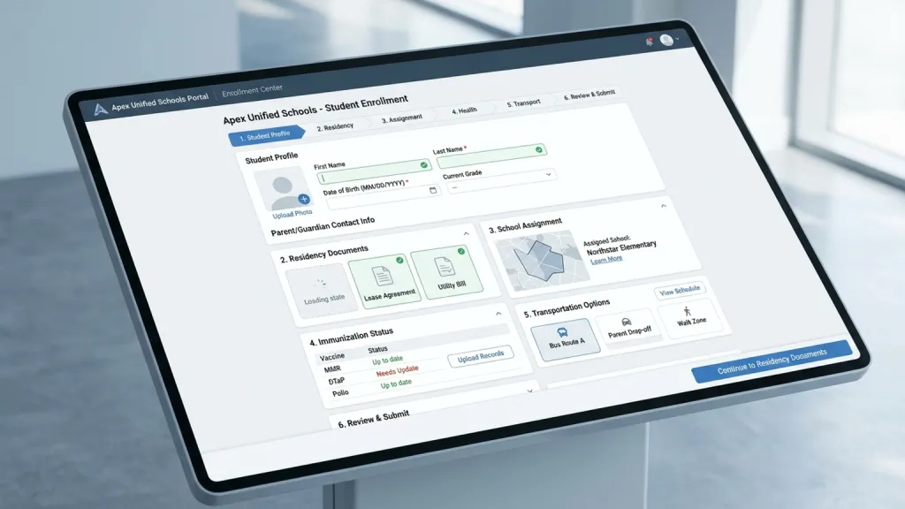Click Continue to Residency Documents
905x509 pixels.
(x=772, y=361)
